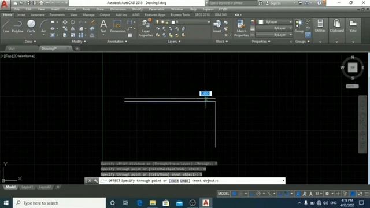Open the Annotate ribbon tab
Viewport: 370px width, 208px height.
(x=38, y=15)
